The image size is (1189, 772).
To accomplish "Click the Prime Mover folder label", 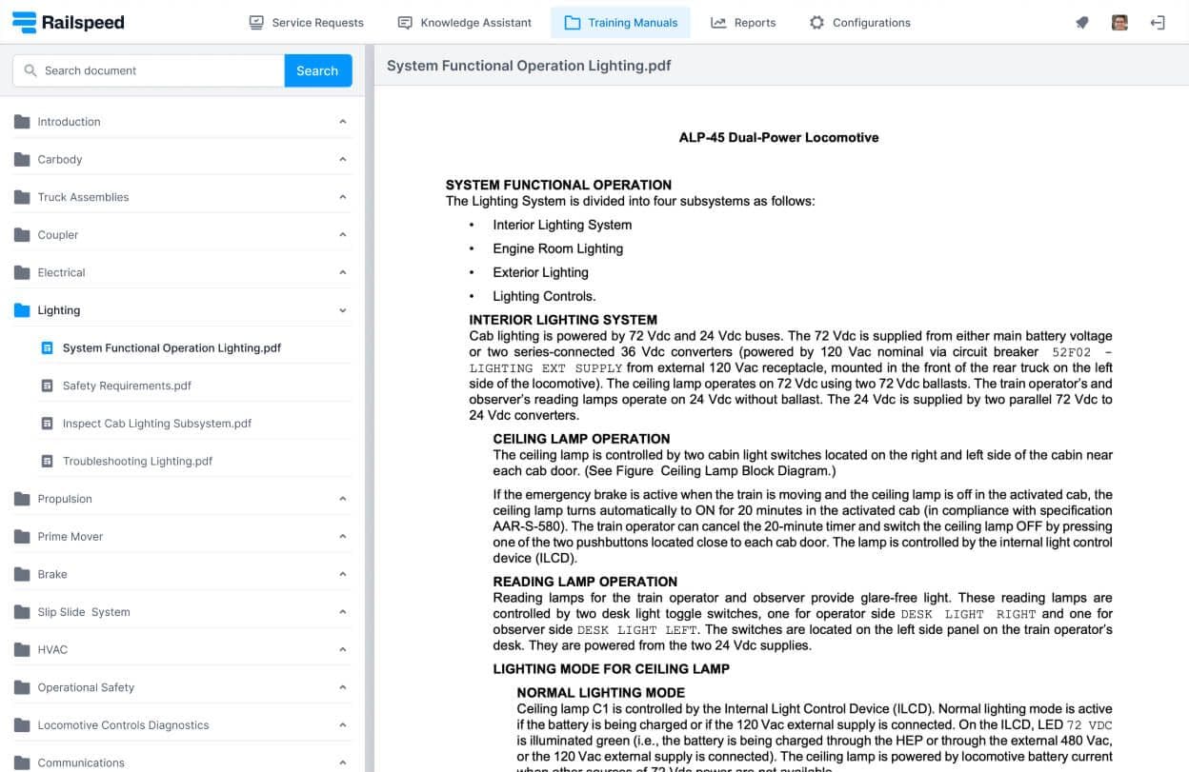I will point(71,537).
